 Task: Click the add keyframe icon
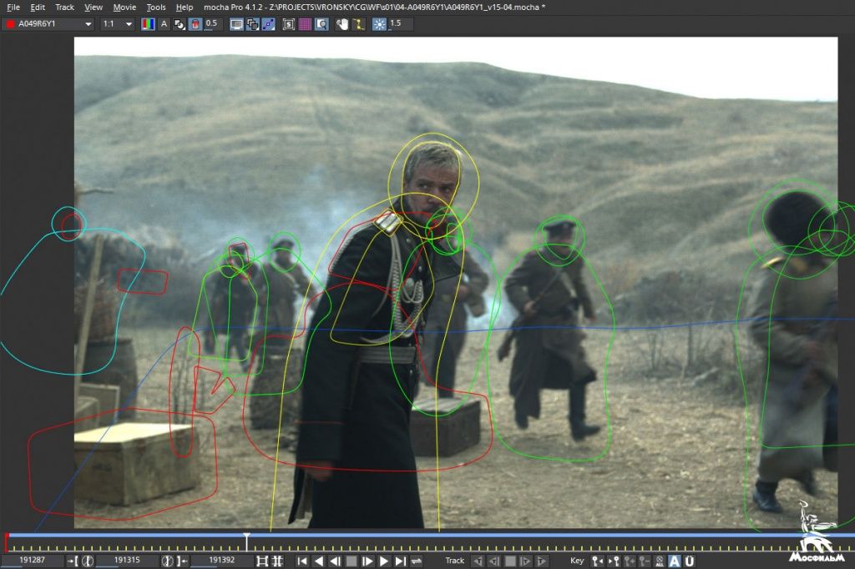(630, 561)
